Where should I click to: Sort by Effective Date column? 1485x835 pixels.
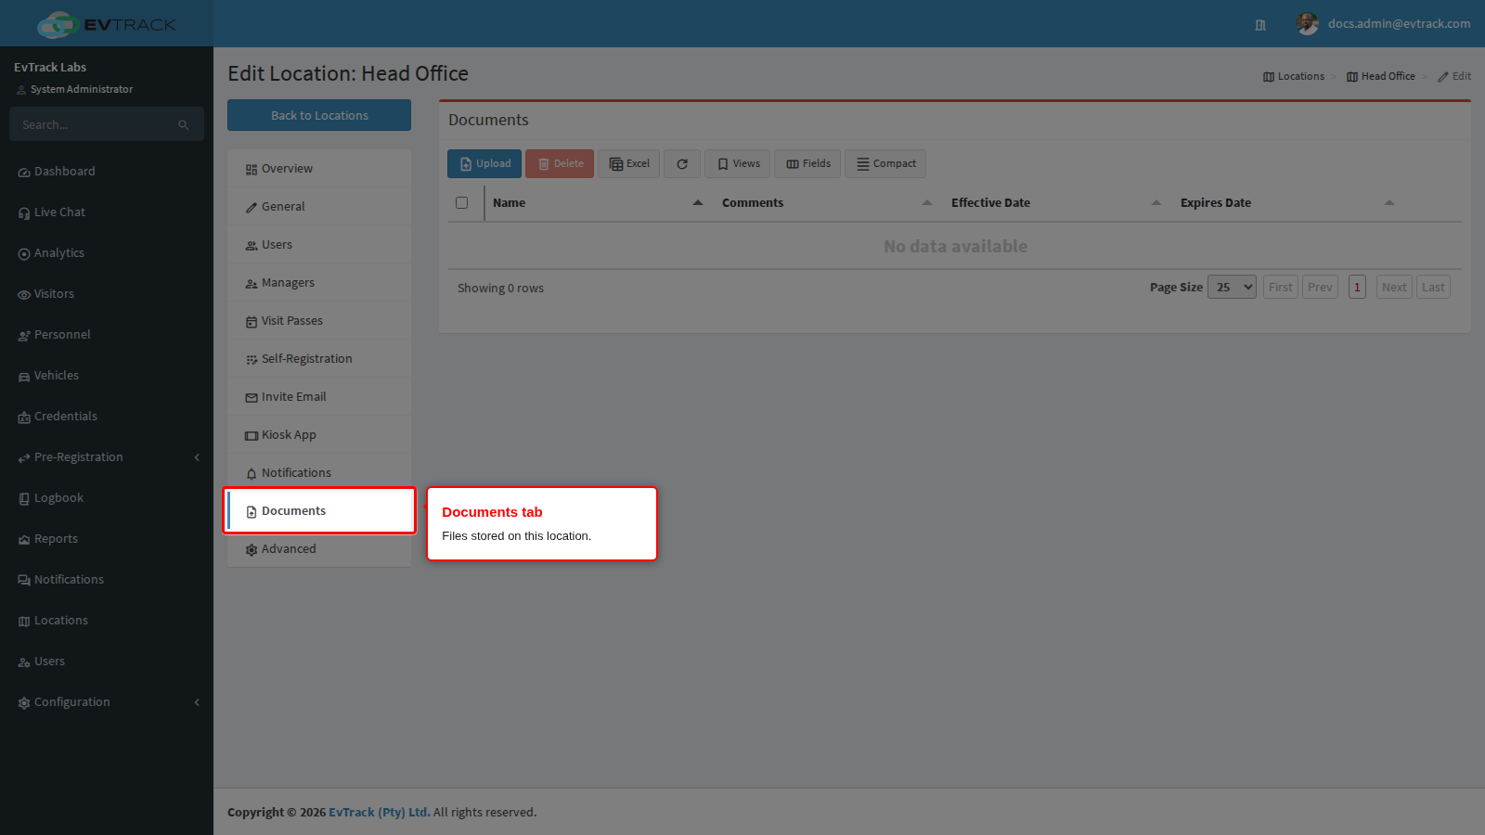coord(1056,203)
